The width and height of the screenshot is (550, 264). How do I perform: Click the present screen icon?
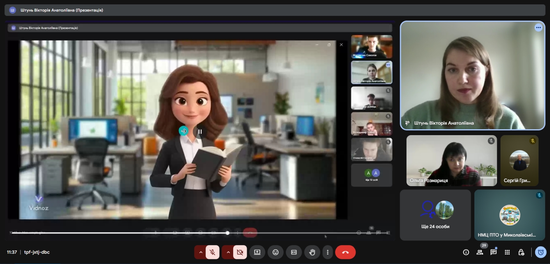click(257, 252)
